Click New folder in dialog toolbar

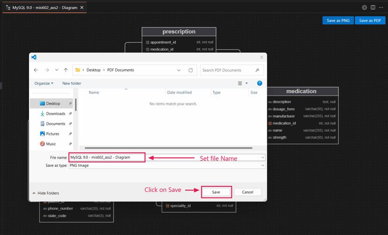pyautogui.click(x=72, y=83)
